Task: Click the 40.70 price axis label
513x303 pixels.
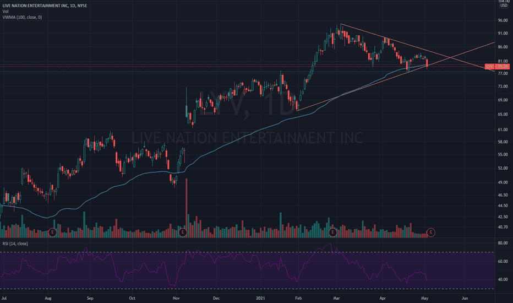Action: coord(503,226)
